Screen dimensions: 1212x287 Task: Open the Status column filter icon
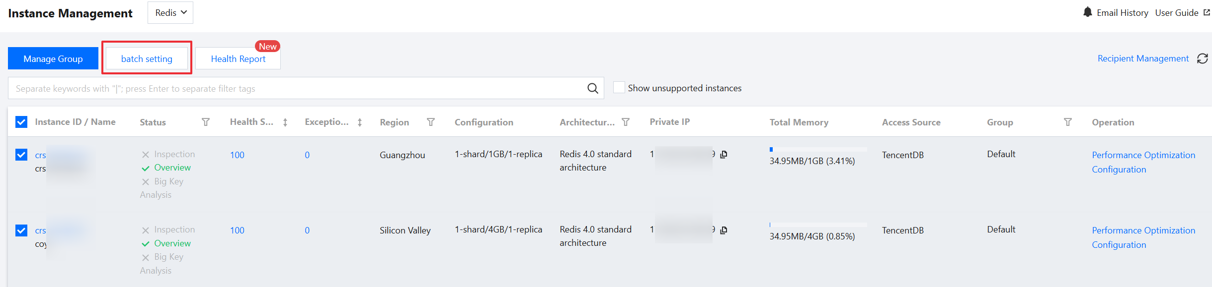click(x=205, y=122)
